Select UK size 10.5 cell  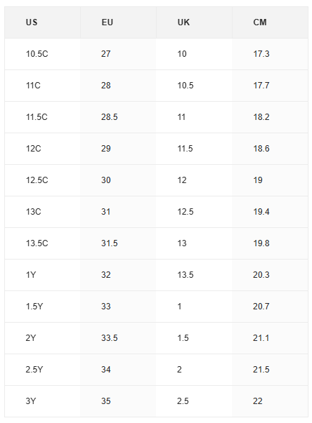194,86
